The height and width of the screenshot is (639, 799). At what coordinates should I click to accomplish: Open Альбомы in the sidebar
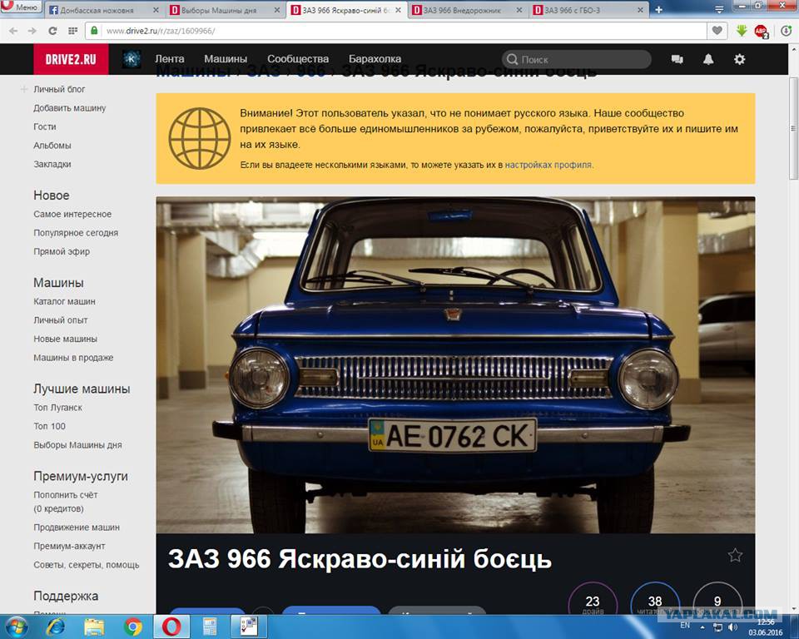point(52,146)
